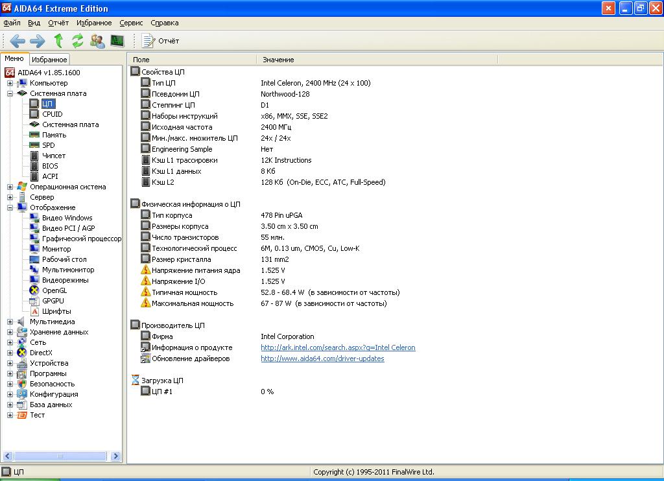
Task: Expand the Компьютер tree node
Action: coord(10,83)
